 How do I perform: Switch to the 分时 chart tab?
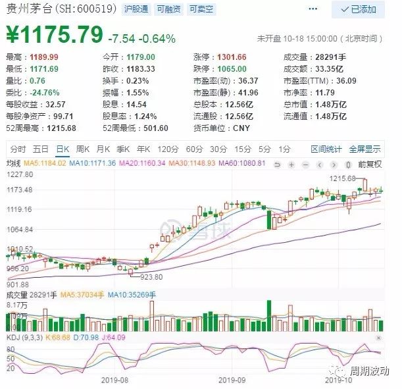(x=18, y=149)
